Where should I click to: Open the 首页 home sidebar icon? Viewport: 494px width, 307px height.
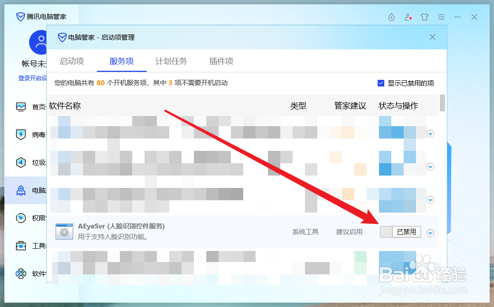pos(21,107)
